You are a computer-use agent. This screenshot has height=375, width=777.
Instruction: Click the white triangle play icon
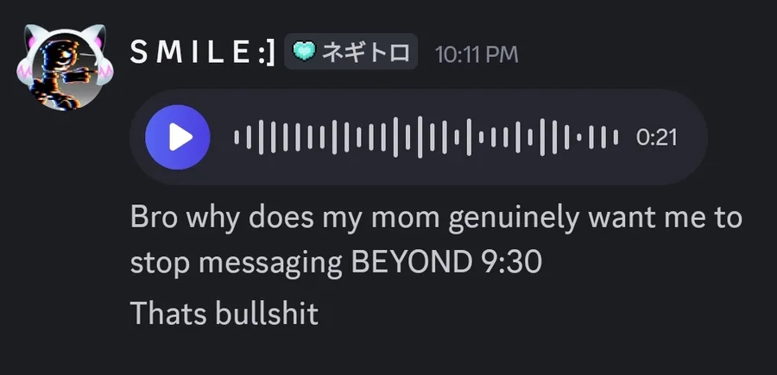[x=180, y=137]
